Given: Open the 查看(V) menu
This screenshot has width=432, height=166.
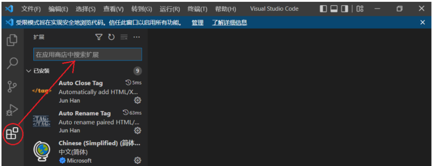Looking at the screenshot, I should [113, 9].
